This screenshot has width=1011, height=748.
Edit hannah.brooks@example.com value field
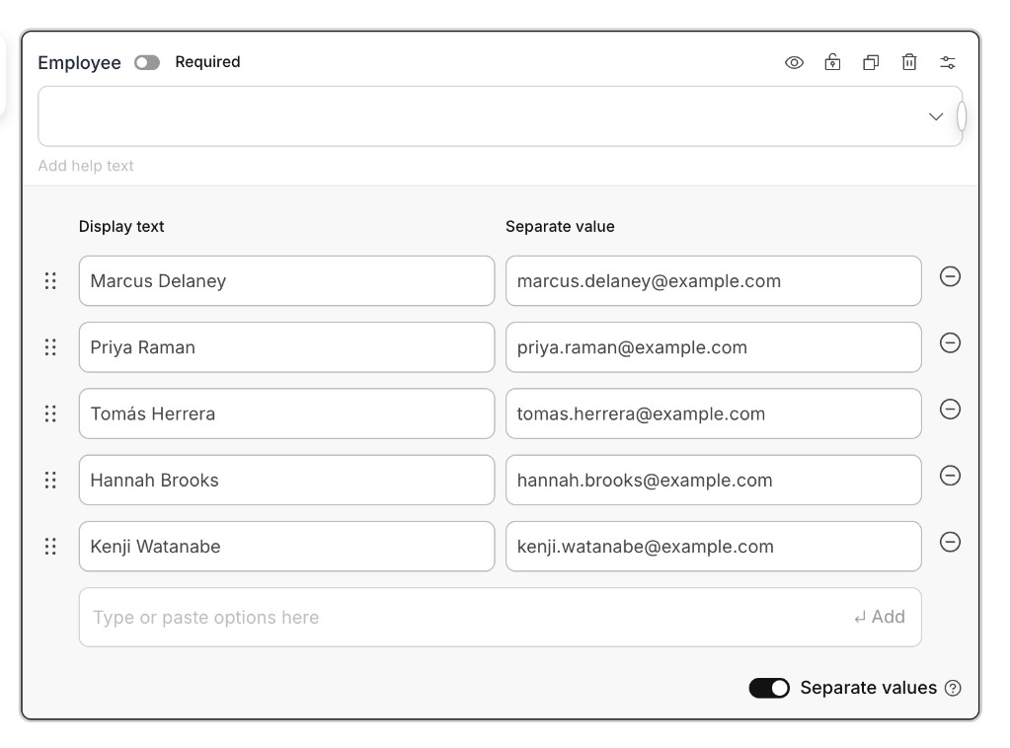point(714,480)
